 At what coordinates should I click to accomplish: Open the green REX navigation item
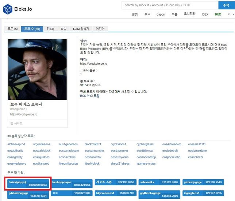tap(218, 14)
